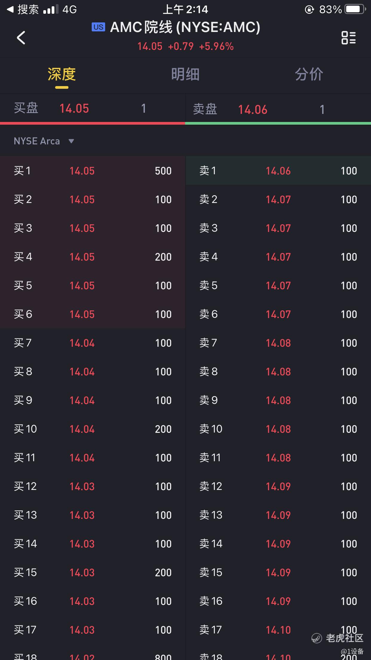Tap the US market flag badge
The height and width of the screenshot is (660, 371).
98,27
